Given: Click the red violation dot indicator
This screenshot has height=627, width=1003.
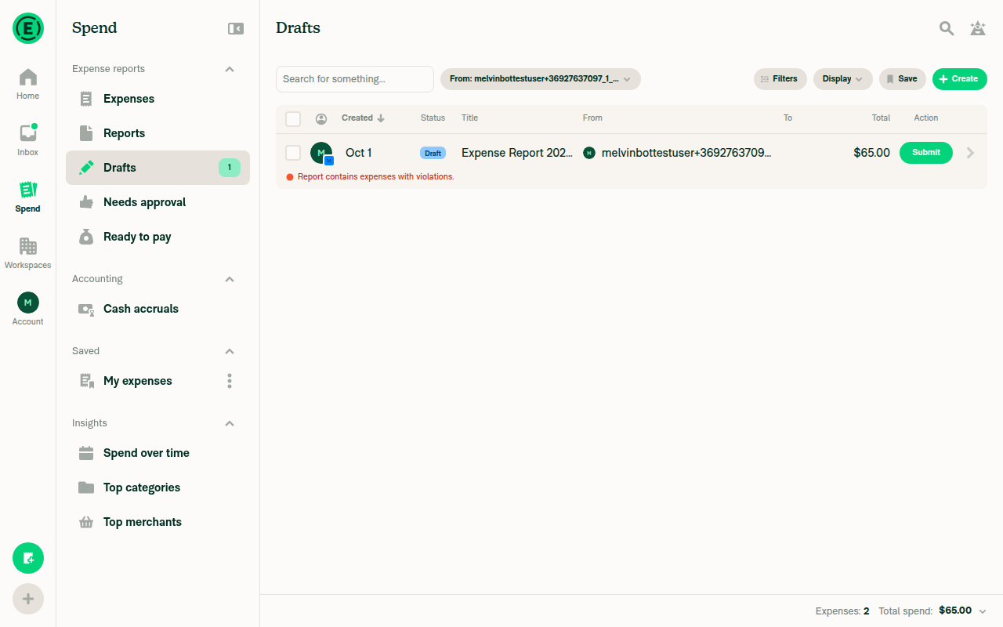Looking at the screenshot, I should pyautogui.click(x=290, y=177).
